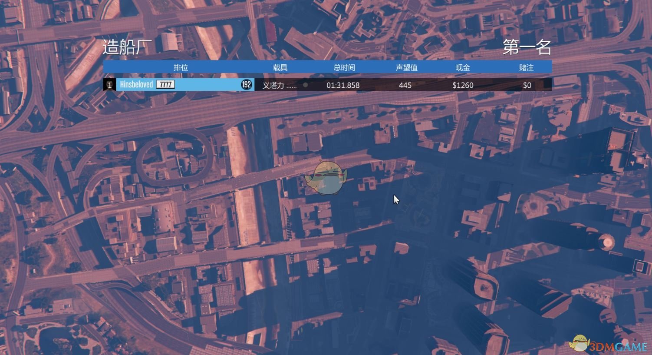Click the $0 bet value
This screenshot has width=652, height=355.
tap(527, 85)
